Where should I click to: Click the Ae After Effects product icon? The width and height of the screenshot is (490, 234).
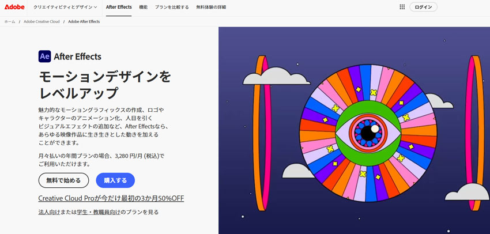click(44, 56)
